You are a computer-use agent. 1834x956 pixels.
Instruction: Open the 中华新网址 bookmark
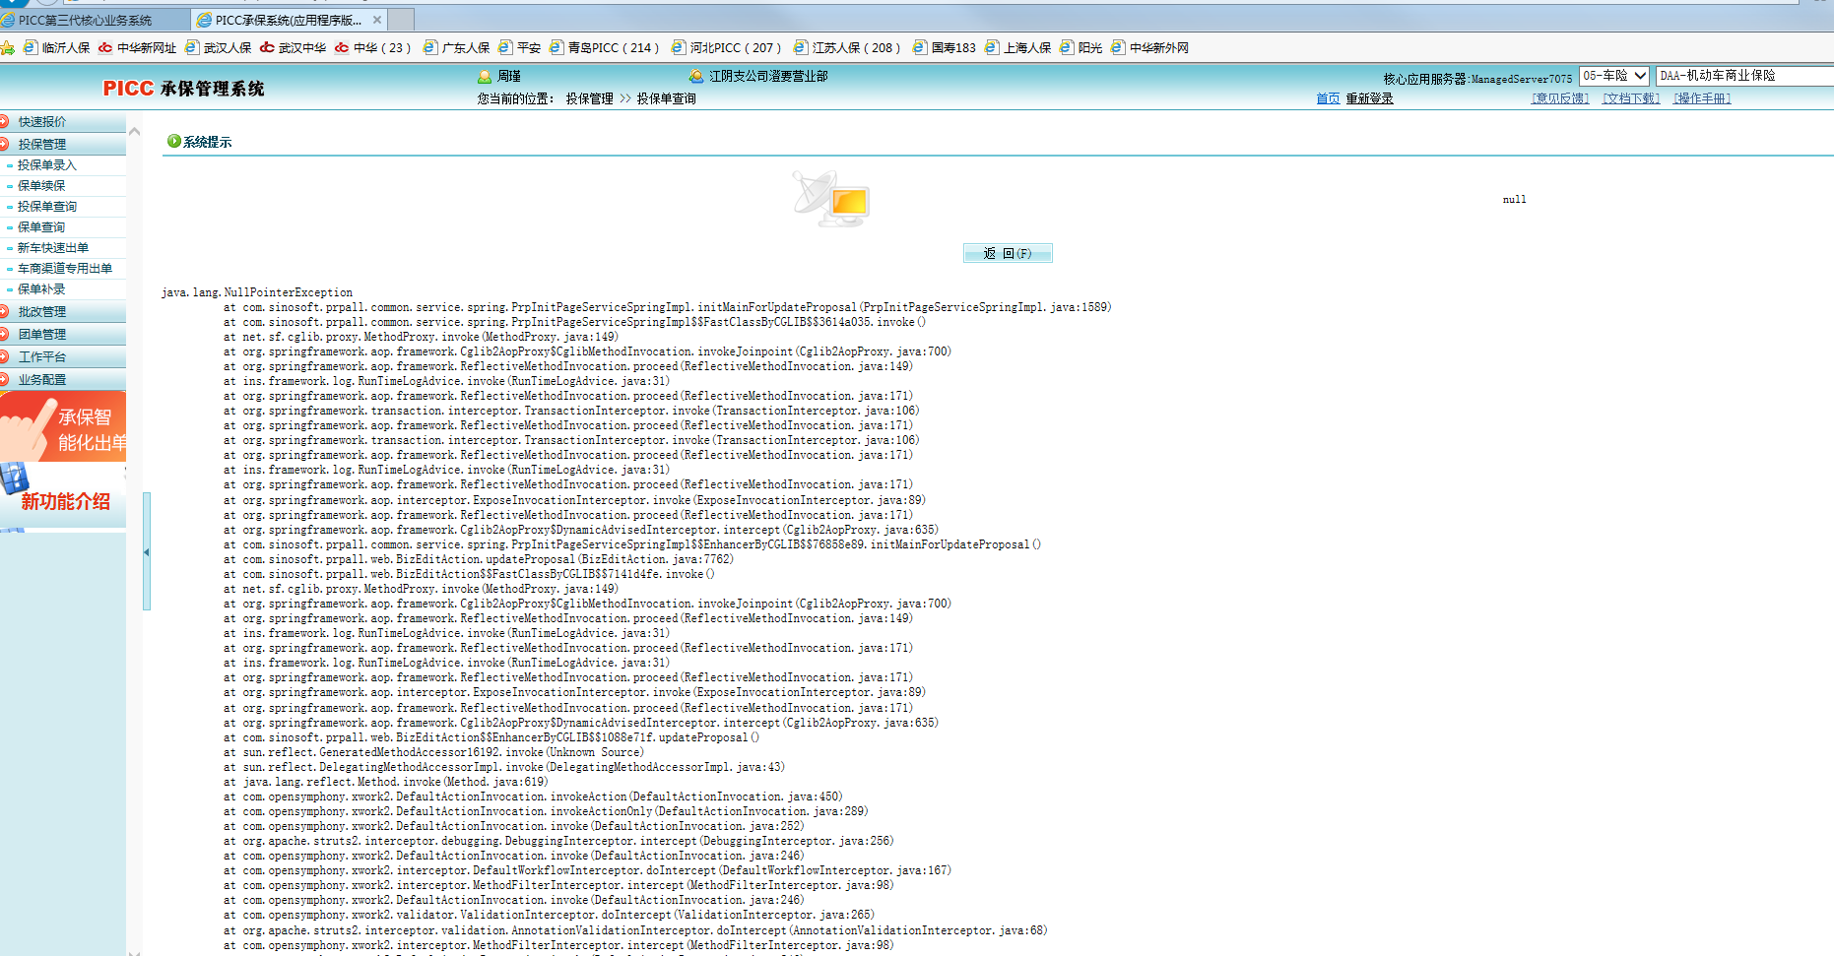[x=137, y=47]
